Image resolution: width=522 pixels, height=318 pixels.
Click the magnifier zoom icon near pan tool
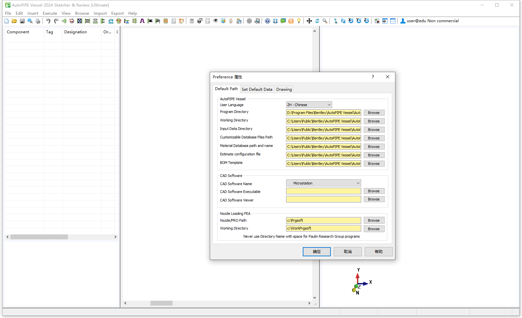point(325,21)
